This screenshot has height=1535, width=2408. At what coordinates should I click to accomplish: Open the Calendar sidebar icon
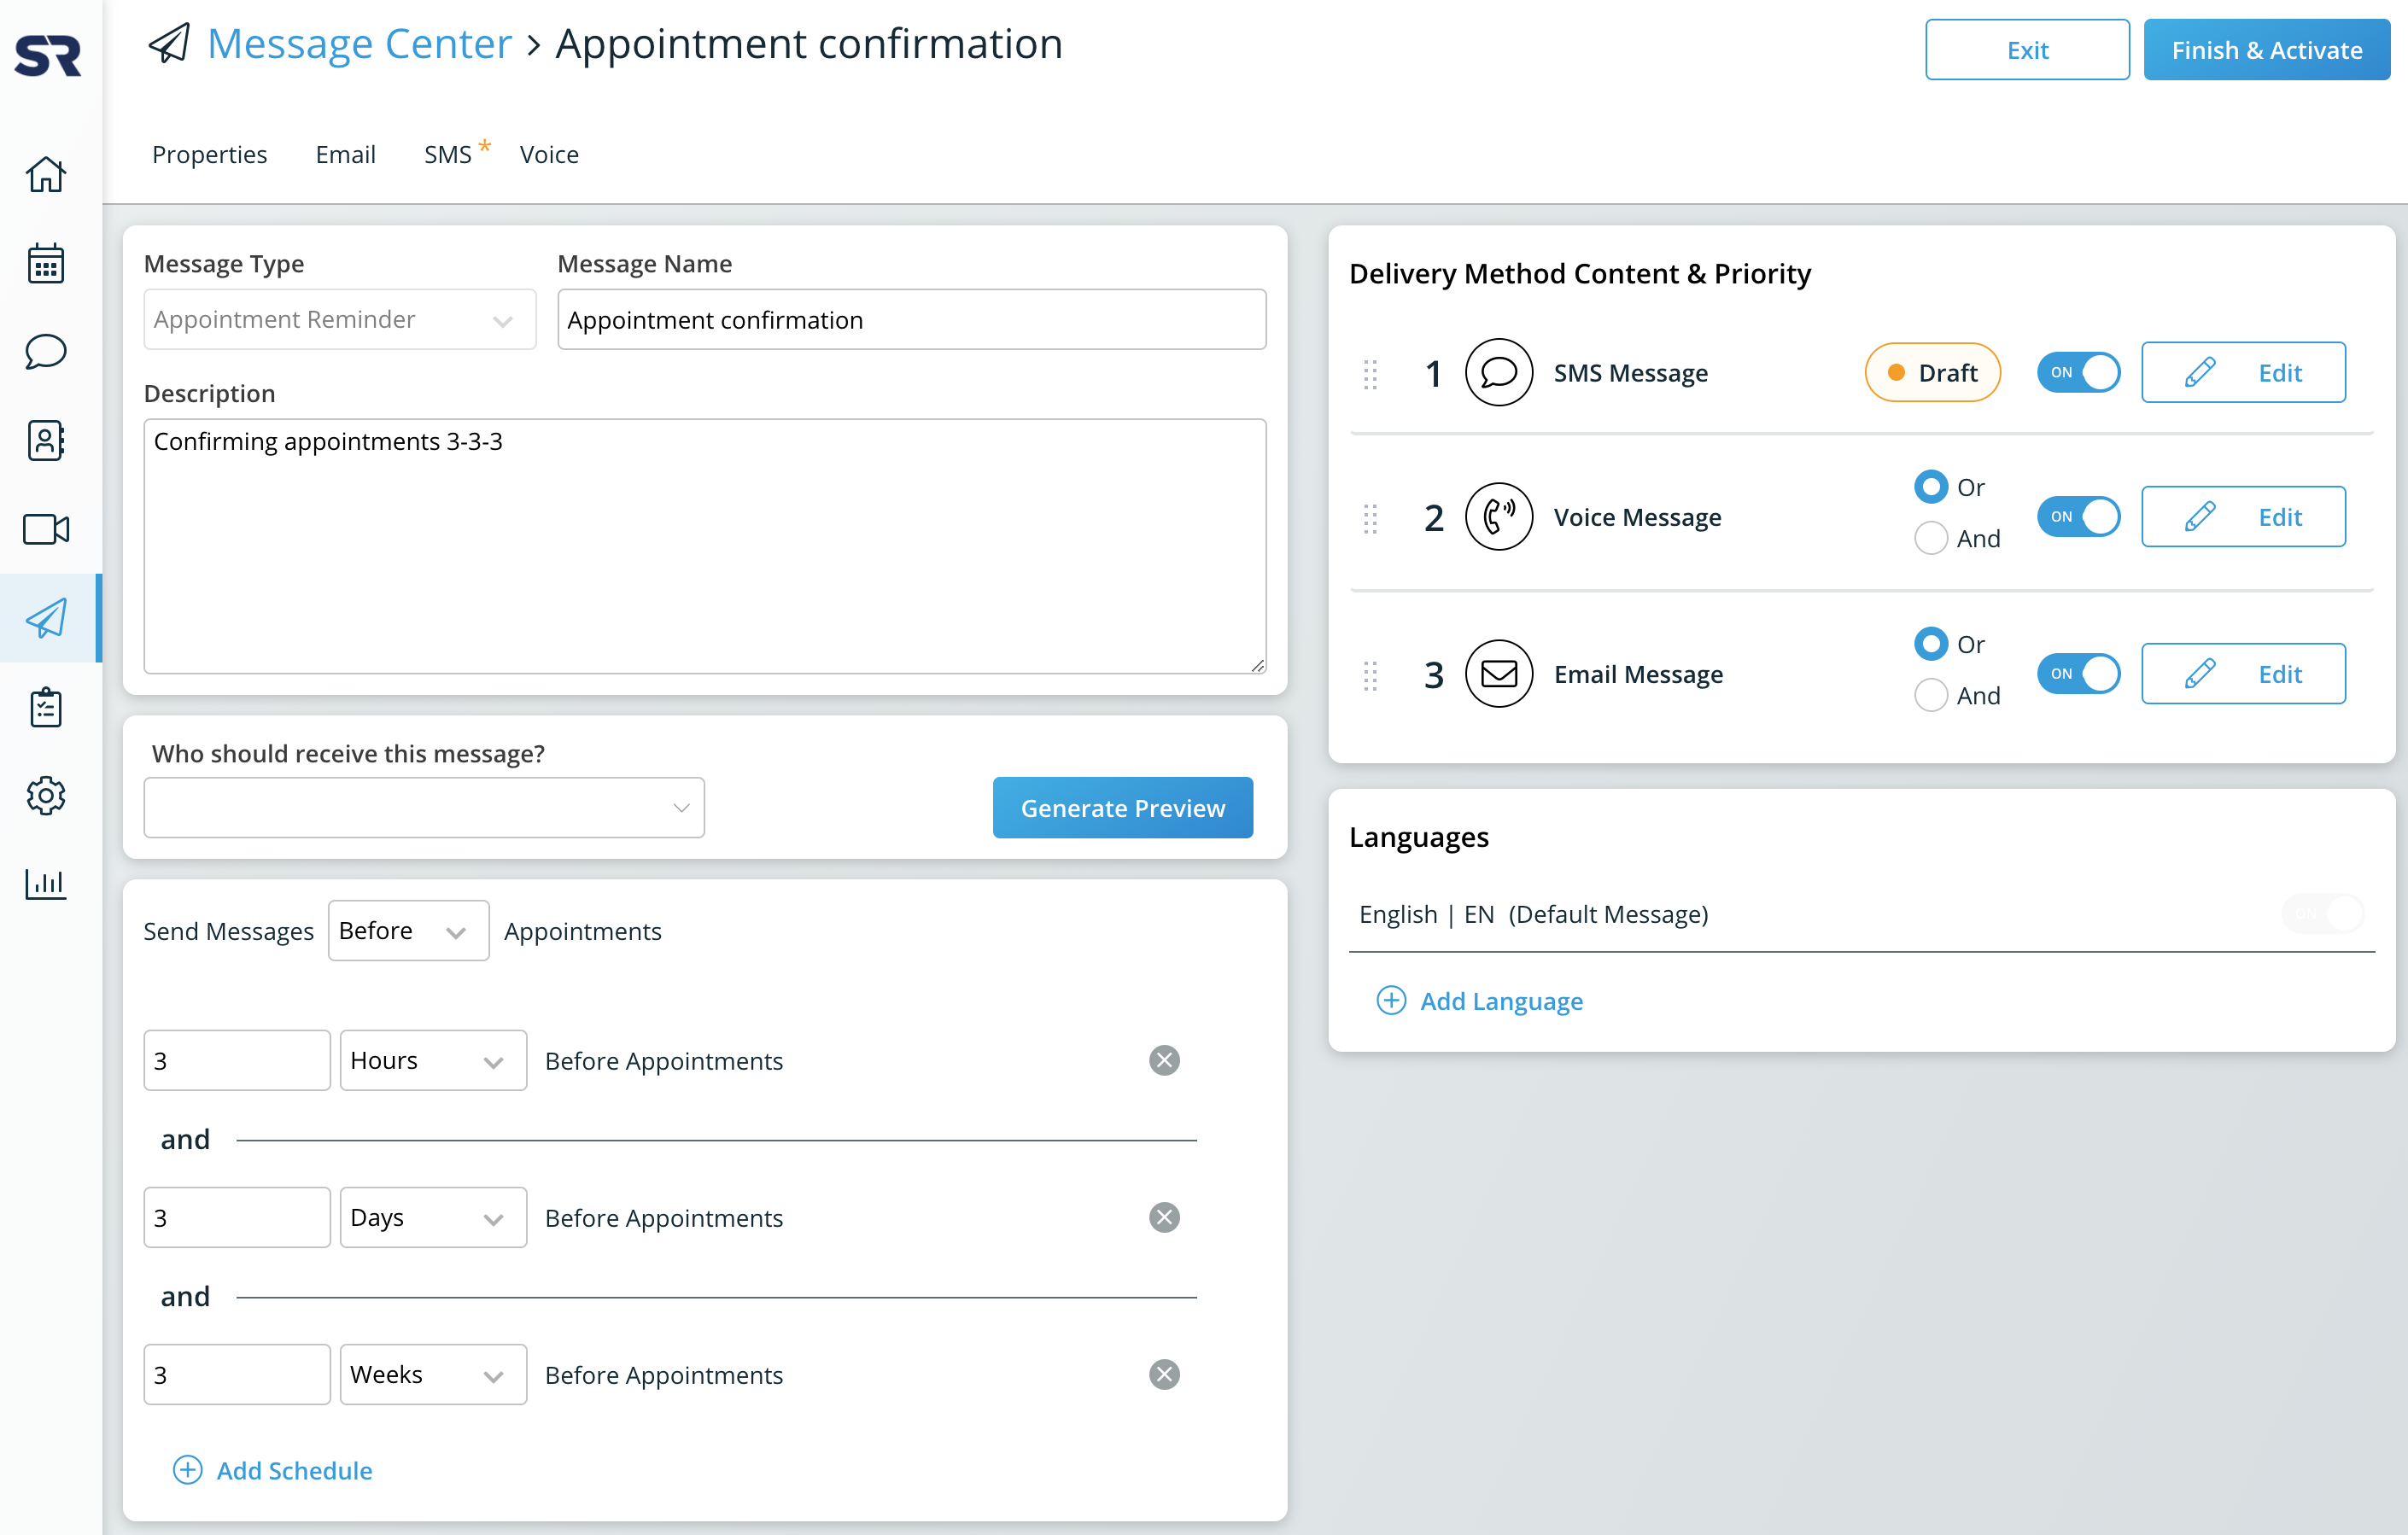pos(46,263)
